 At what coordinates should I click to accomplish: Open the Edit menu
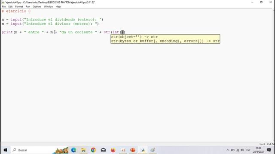tap(10, 7)
